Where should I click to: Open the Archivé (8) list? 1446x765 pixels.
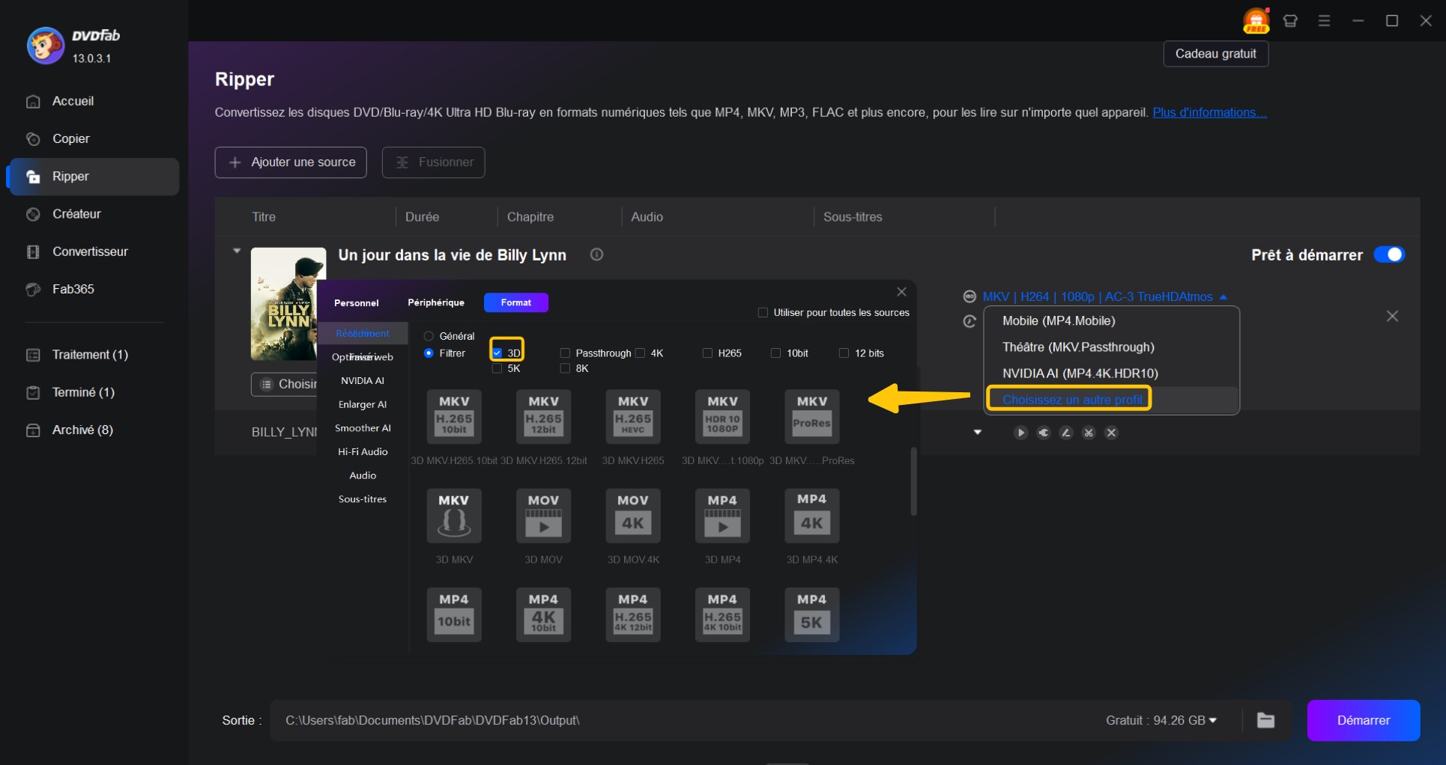pos(82,430)
